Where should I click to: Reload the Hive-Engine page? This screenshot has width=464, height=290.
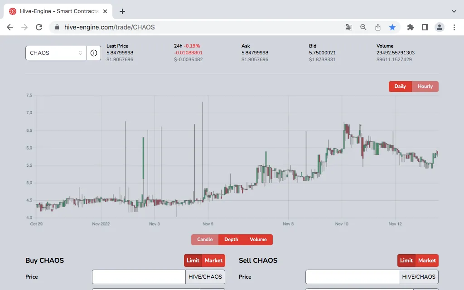coord(39,27)
